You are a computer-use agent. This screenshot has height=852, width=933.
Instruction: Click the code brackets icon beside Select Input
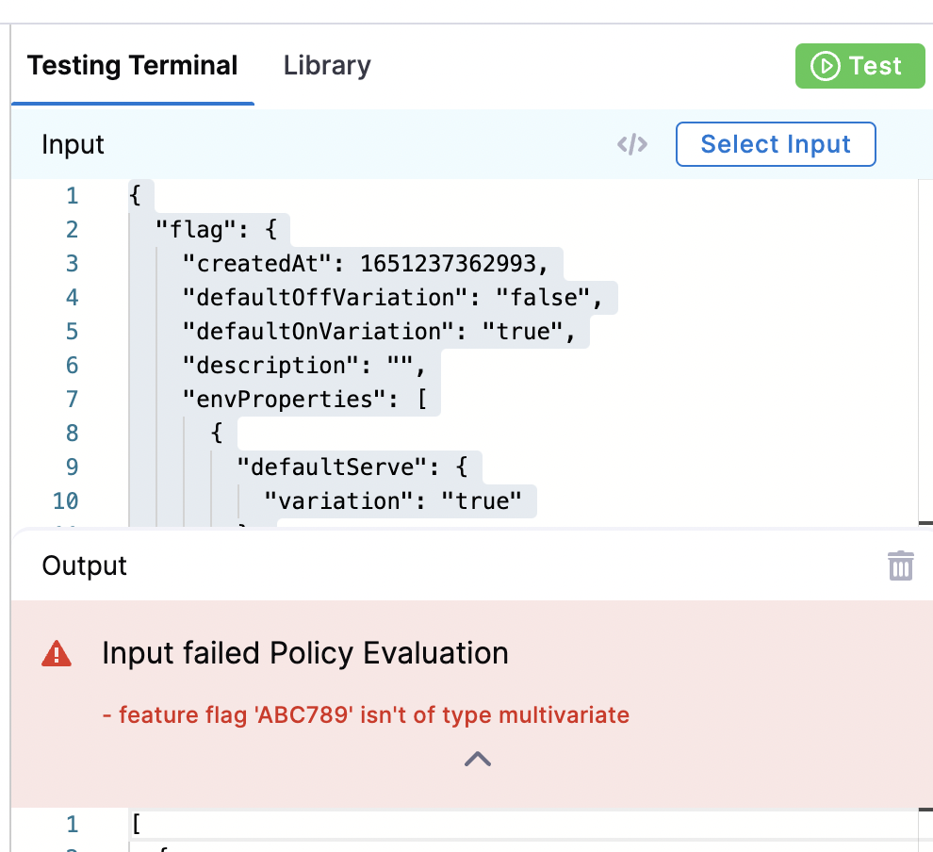[x=632, y=144]
